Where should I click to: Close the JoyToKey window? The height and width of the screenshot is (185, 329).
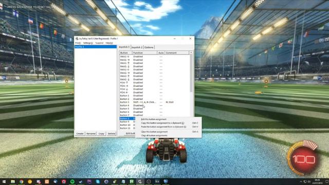[x=190, y=39]
